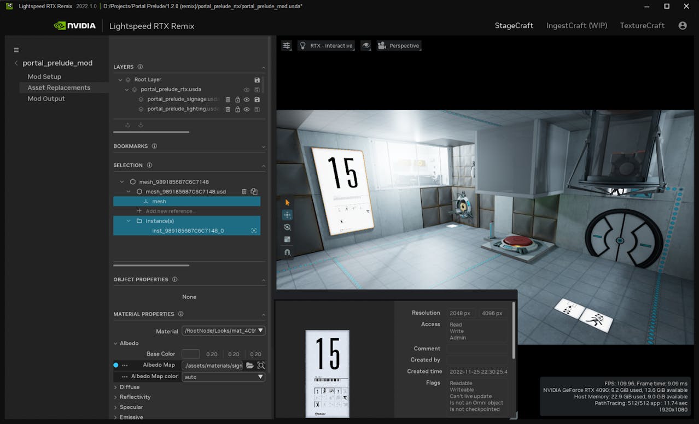
Task: Open the user account profile icon
Action: click(683, 26)
